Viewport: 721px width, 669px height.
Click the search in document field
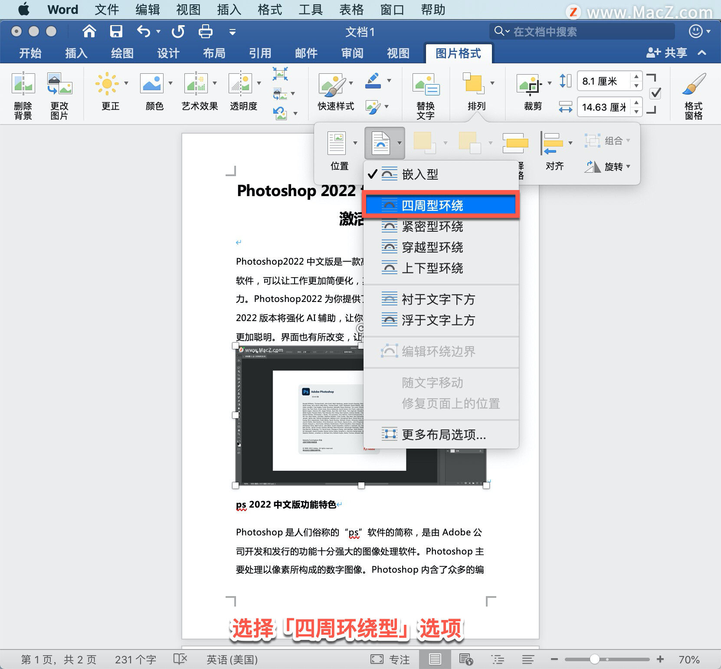click(582, 31)
